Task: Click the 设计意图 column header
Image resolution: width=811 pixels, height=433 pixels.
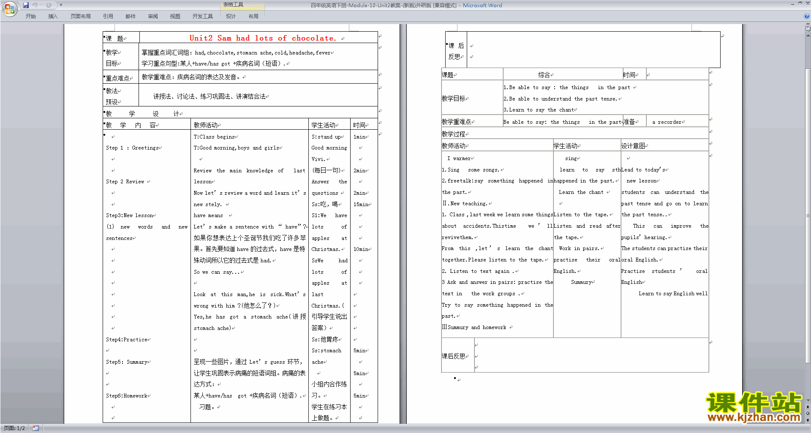Action: [x=633, y=146]
